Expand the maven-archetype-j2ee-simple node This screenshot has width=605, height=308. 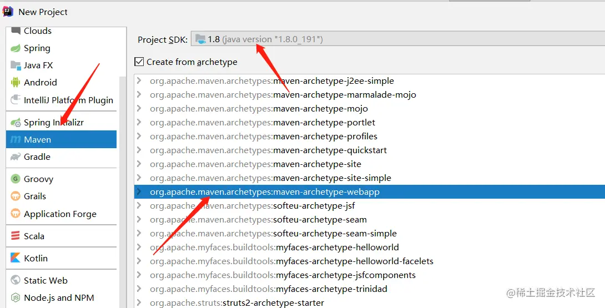click(x=139, y=80)
